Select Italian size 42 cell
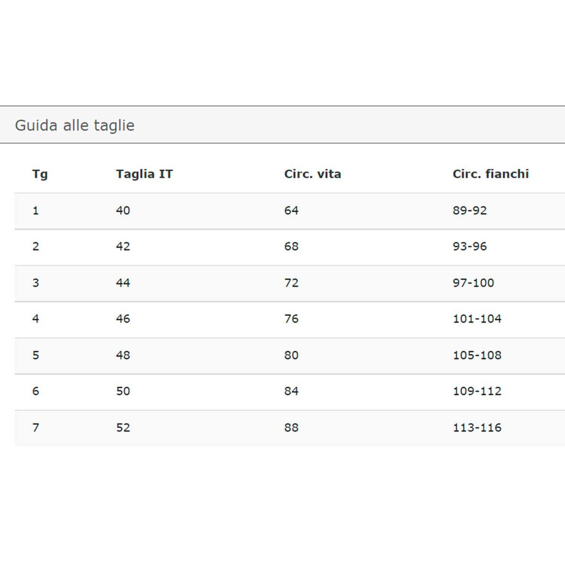Screen dimensions: 565x565 pyautogui.click(x=123, y=247)
